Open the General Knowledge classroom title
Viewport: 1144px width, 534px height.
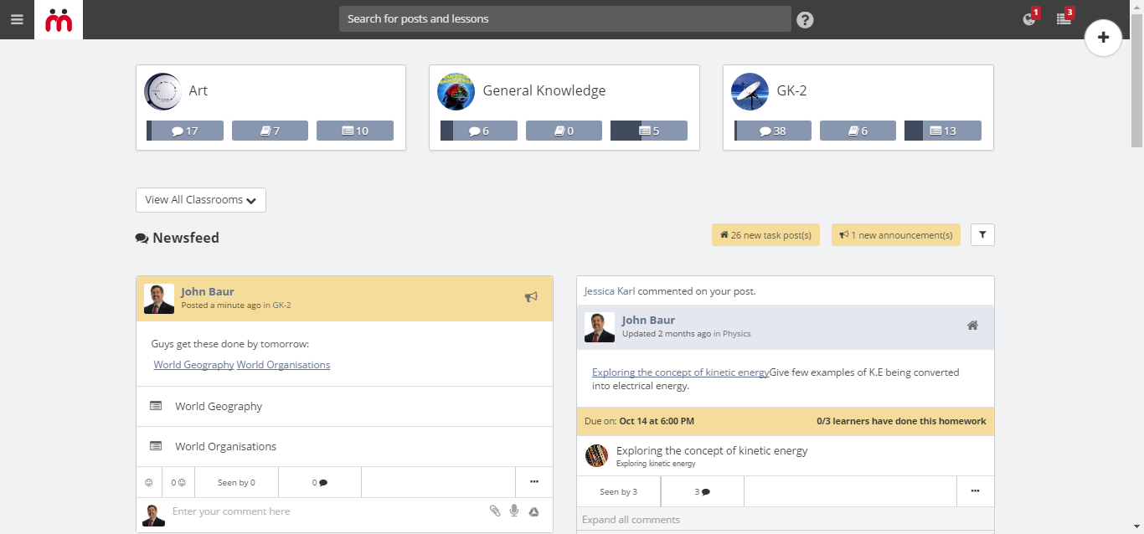(x=544, y=90)
